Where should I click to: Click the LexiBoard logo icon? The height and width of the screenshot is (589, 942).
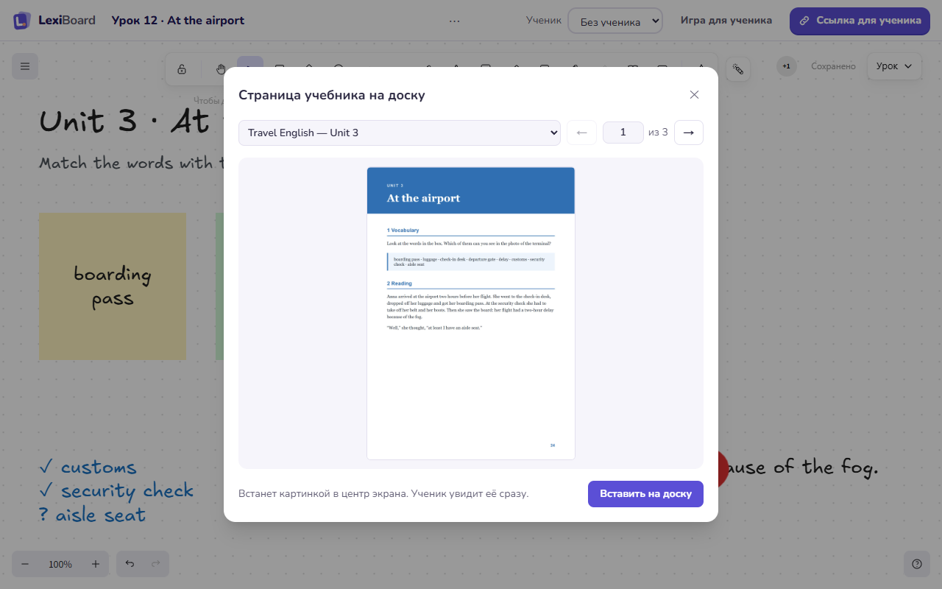pos(22,21)
